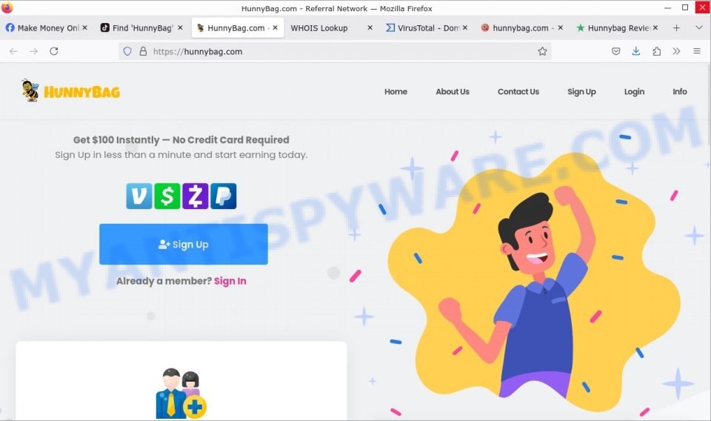Open the Firefox downloads panel
This screenshot has width=711, height=421.
(x=635, y=51)
